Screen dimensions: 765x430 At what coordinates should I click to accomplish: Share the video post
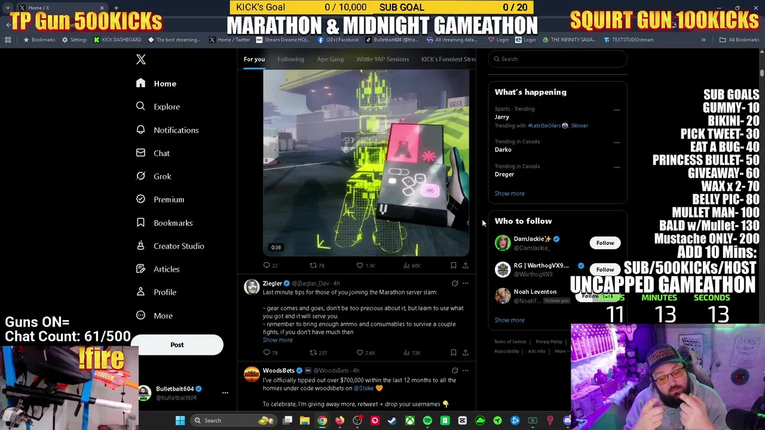tap(466, 265)
